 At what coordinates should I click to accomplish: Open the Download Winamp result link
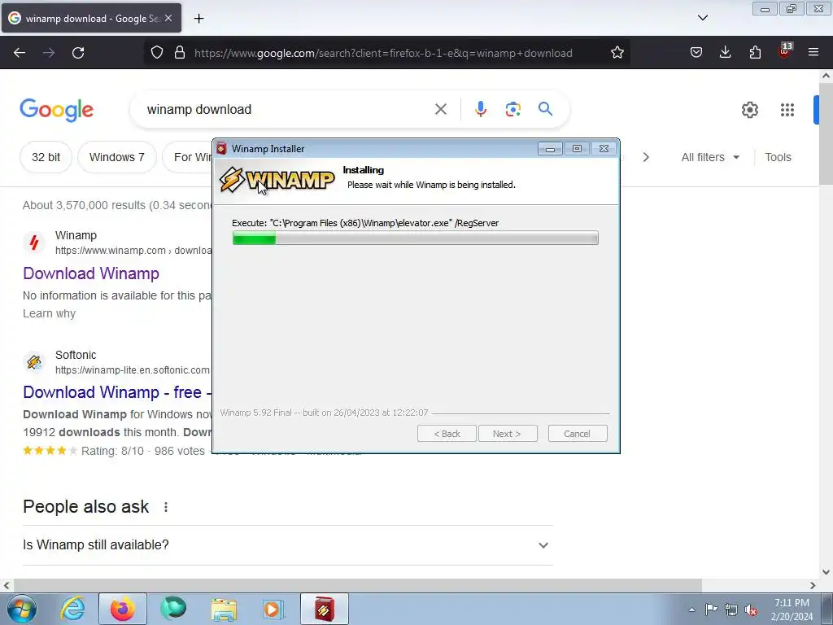pos(91,273)
